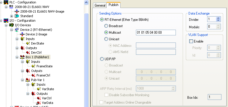This screenshot has height=107, width=228.
Task: Click the DevState variable icon
Action: click(28, 43)
